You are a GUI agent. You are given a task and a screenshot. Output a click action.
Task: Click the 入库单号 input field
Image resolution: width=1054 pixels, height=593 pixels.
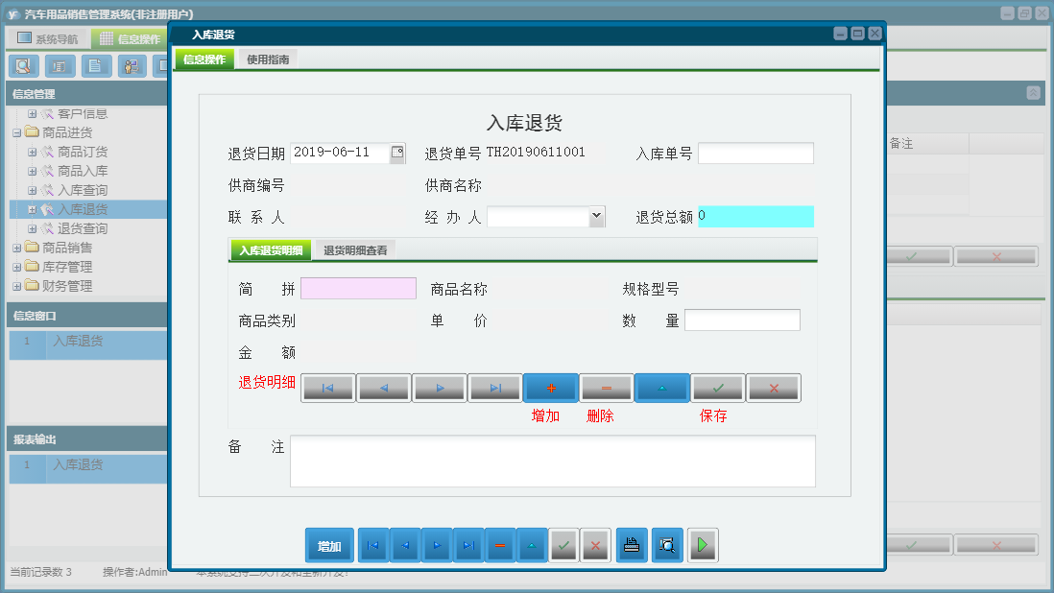[x=755, y=154]
